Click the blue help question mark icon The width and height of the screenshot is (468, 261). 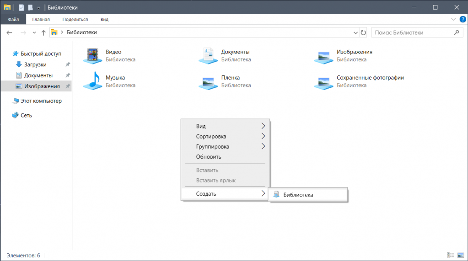click(463, 19)
